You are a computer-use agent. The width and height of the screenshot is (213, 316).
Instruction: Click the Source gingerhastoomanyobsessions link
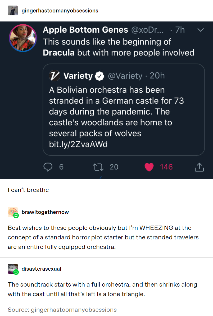(74, 310)
